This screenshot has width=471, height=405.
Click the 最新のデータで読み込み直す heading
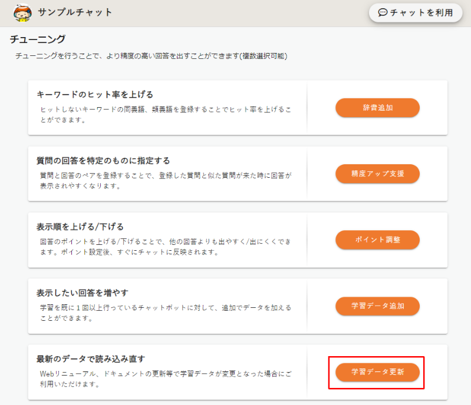pyautogui.click(x=91, y=358)
